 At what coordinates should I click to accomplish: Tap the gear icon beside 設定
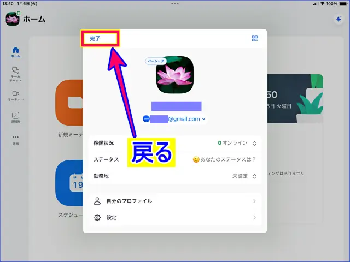click(97, 217)
